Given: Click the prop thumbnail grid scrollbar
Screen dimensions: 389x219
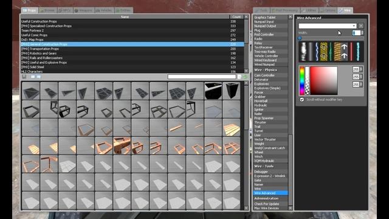Looking at the screenshot, I should (x=246, y=145).
